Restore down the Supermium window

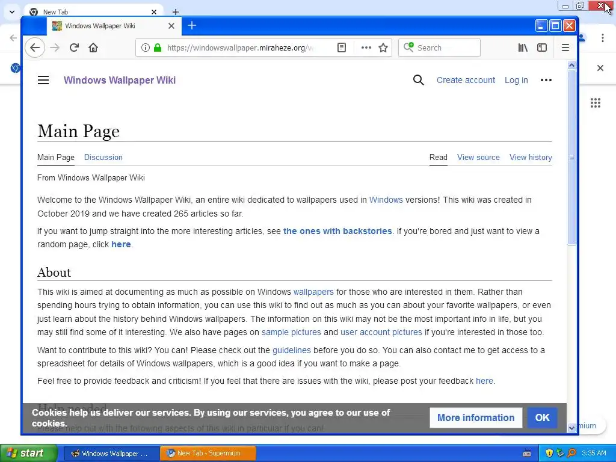[x=580, y=5]
